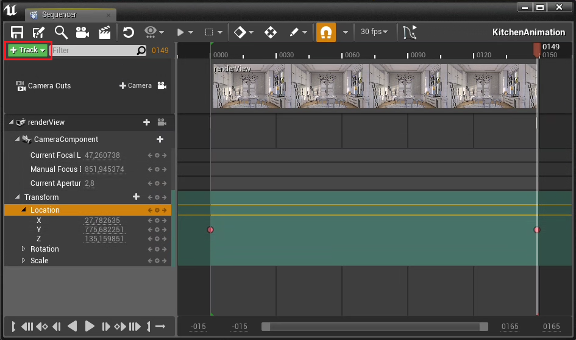This screenshot has width=576, height=340.
Task: Click the green + Track button
Action: 28,50
